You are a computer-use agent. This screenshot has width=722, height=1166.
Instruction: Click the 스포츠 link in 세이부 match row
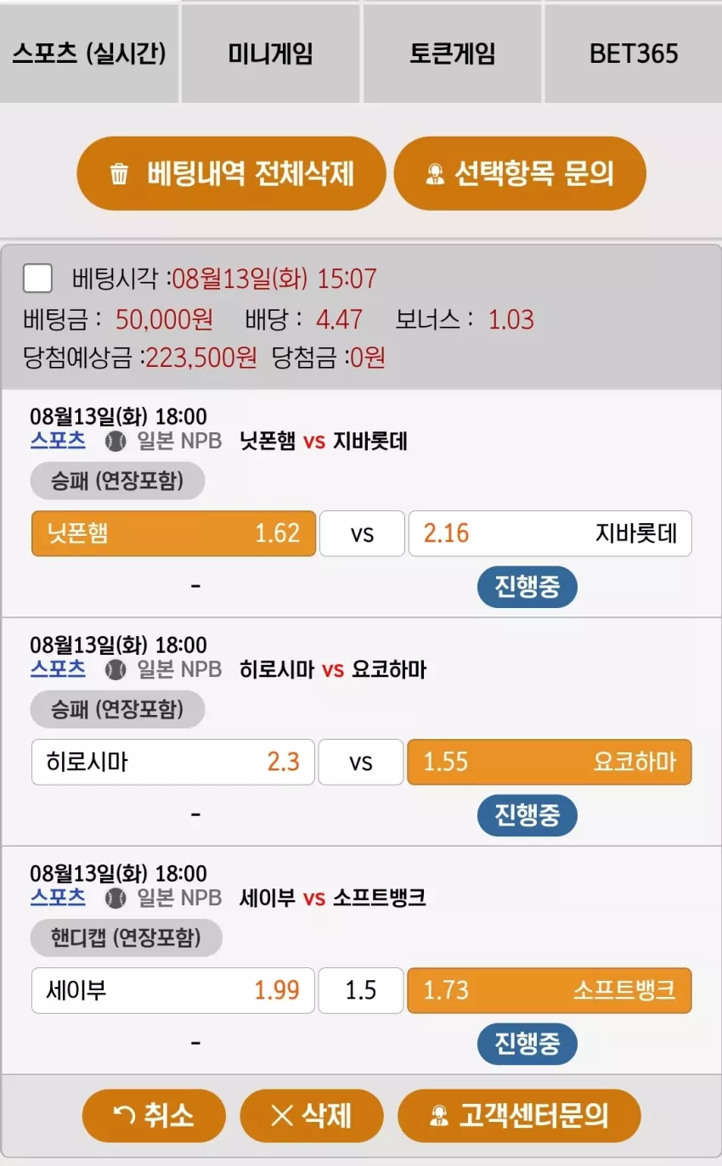coord(58,897)
